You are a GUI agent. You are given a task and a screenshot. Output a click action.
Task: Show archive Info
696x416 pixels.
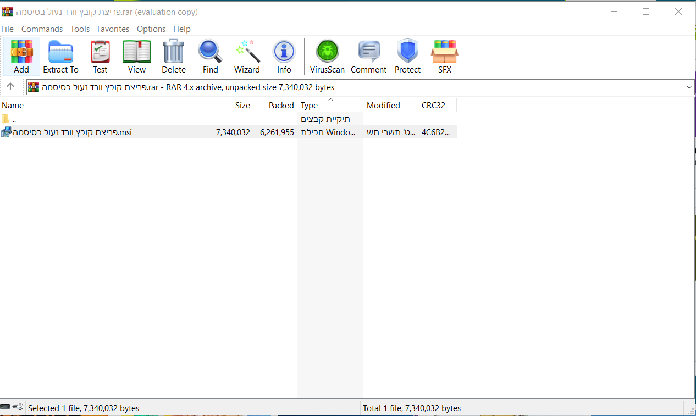coord(284,57)
